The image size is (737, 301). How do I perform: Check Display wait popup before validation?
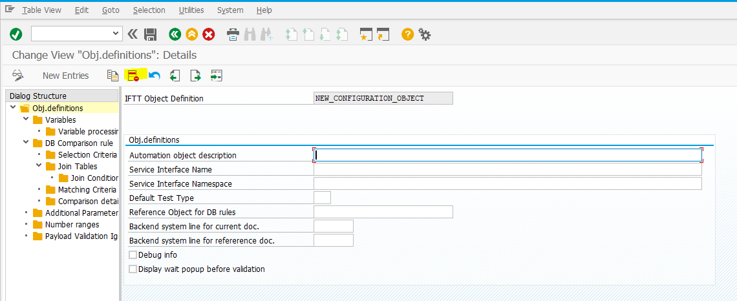pos(133,269)
